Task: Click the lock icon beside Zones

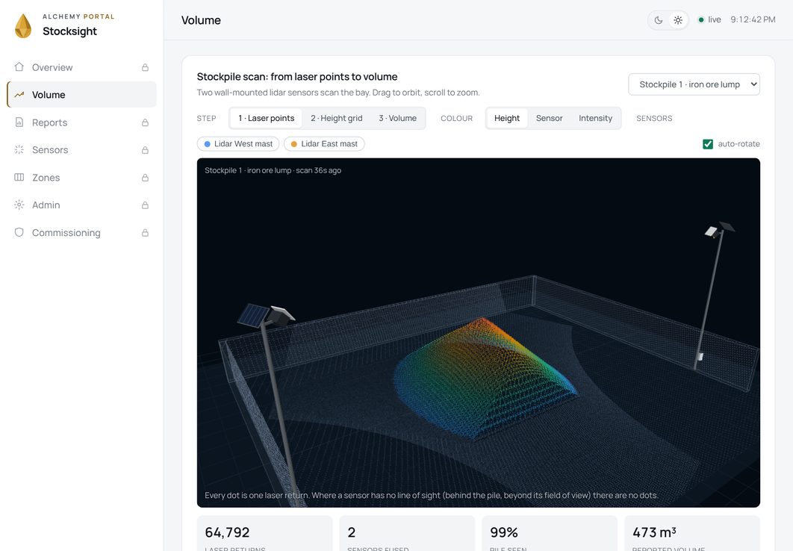Action: click(145, 178)
